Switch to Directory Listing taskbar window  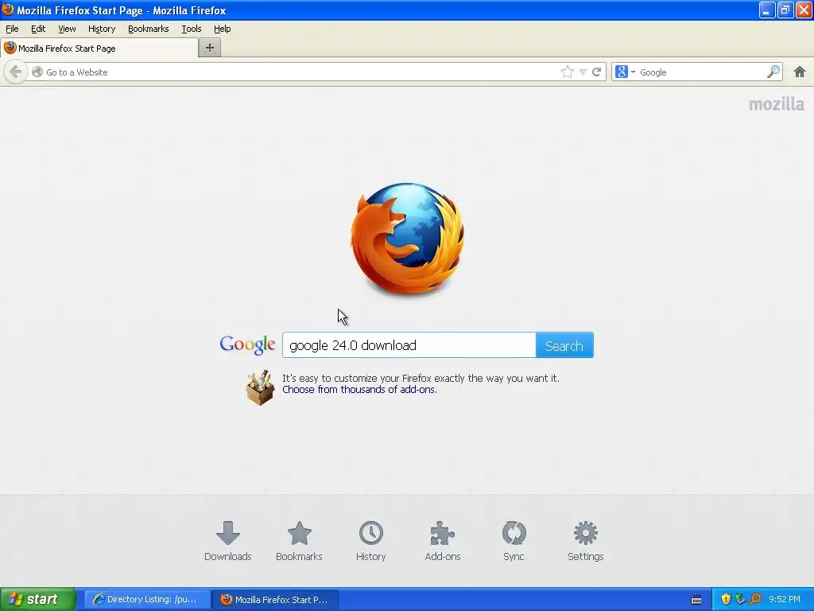point(147,599)
